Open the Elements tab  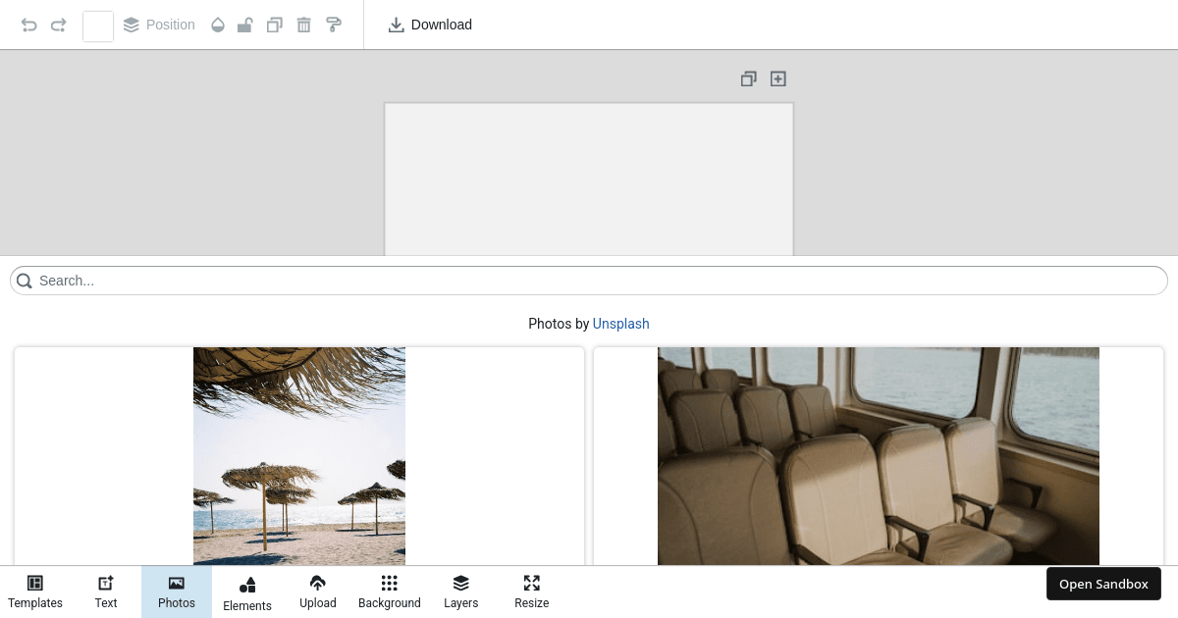tap(247, 592)
